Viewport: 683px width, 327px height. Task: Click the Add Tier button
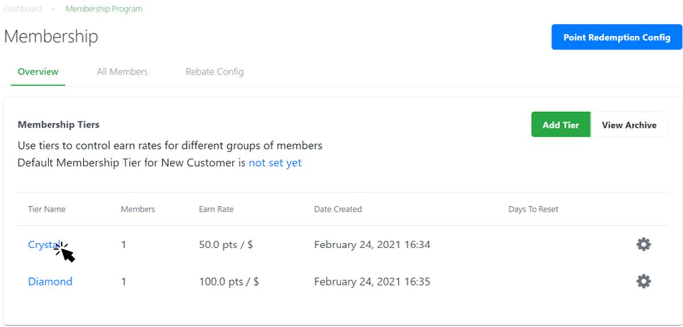[x=561, y=125]
